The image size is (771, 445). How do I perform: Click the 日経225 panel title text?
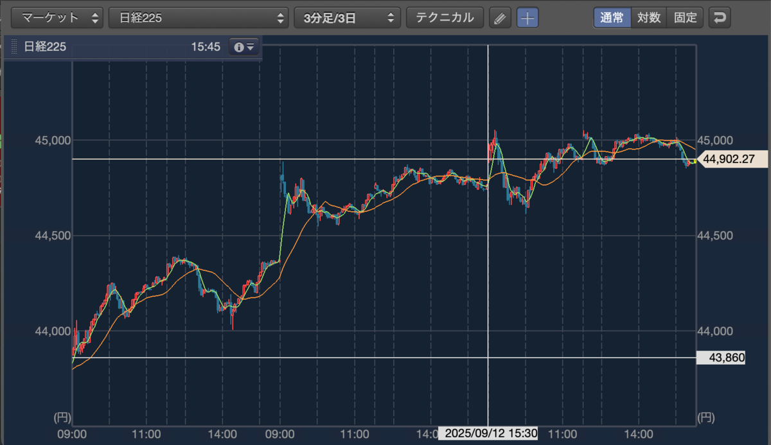46,47
